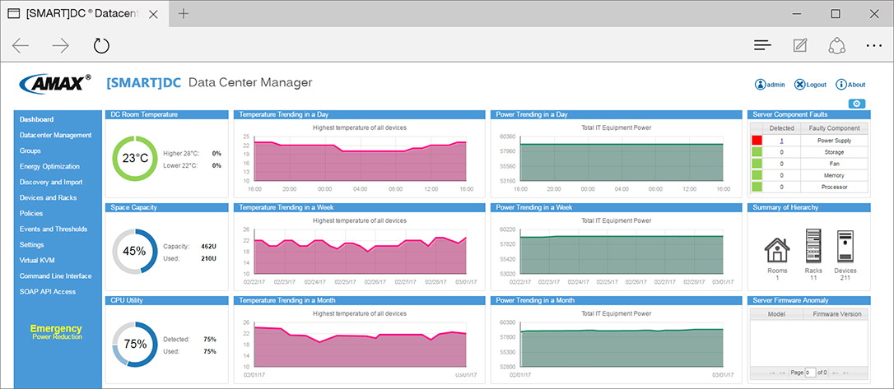Open Devices and Racks in the sidebar
The height and width of the screenshot is (389, 894).
pos(48,197)
